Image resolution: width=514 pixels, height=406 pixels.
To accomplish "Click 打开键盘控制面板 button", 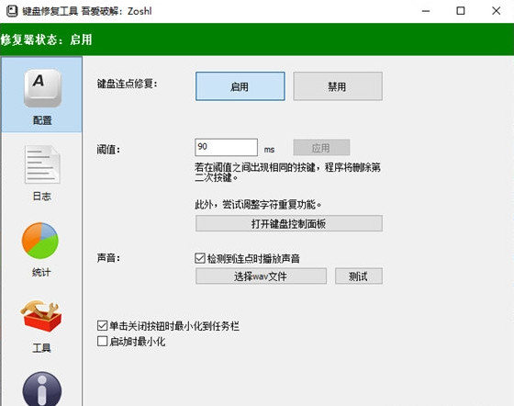I will (289, 223).
